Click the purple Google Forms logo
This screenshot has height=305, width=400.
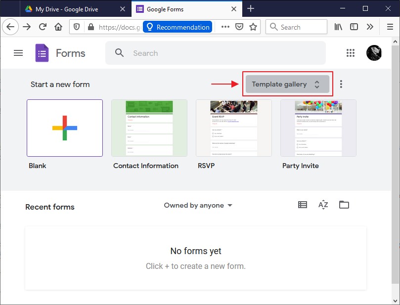[x=42, y=53]
